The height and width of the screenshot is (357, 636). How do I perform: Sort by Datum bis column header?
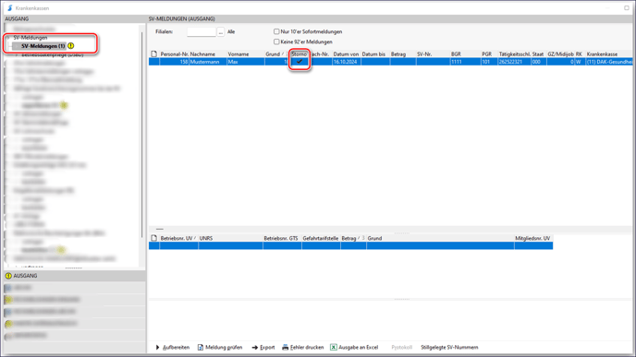click(x=375, y=54)
